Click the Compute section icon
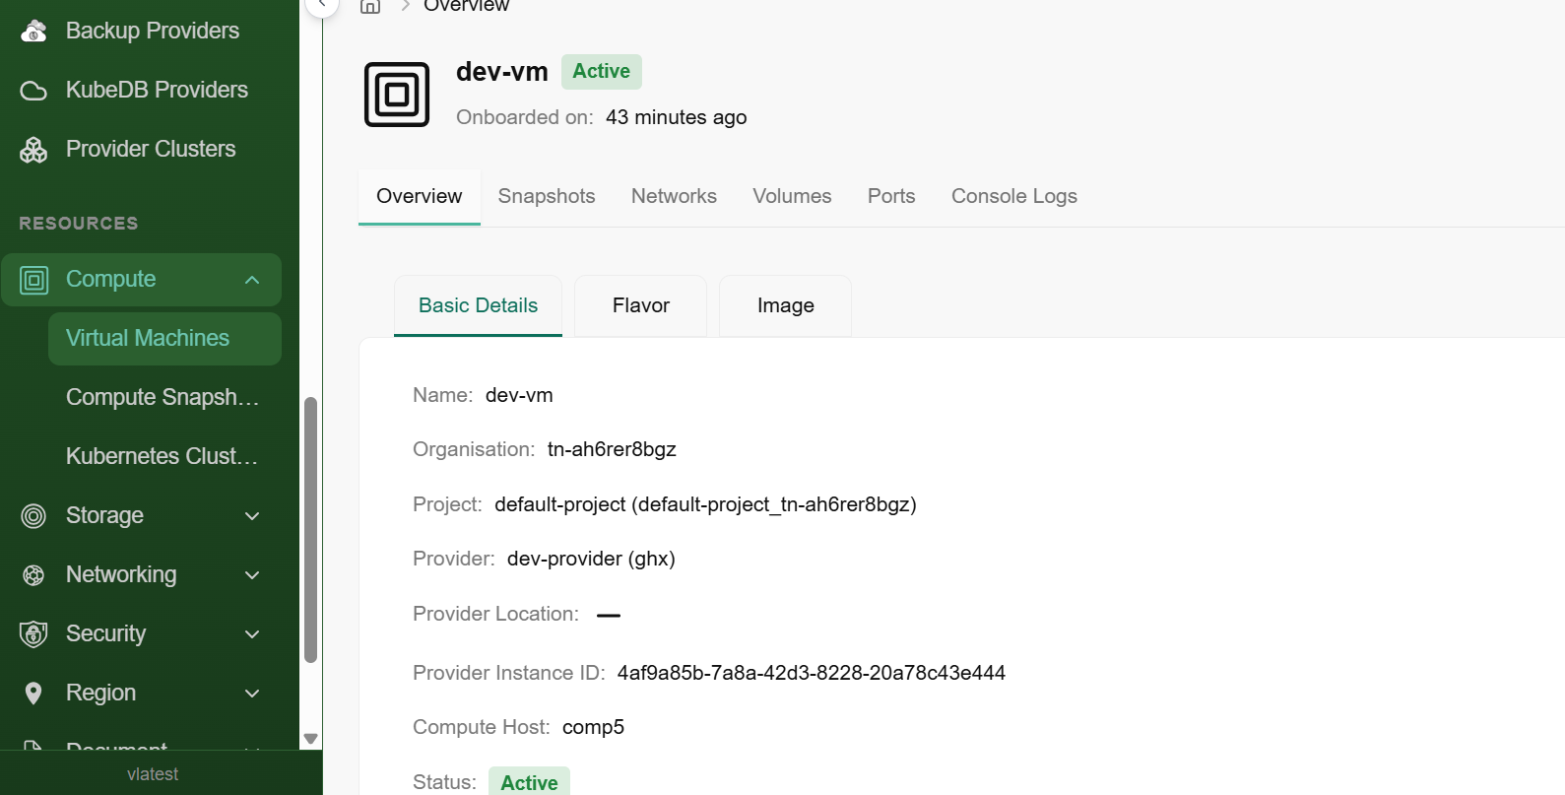Viewport: 1565px width, 795px height. [34, 280]
